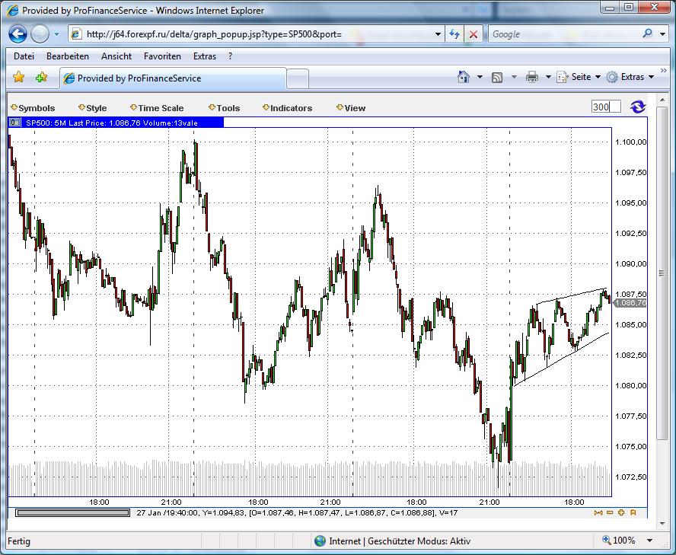Open the chart Style menu

coord(93,108)
